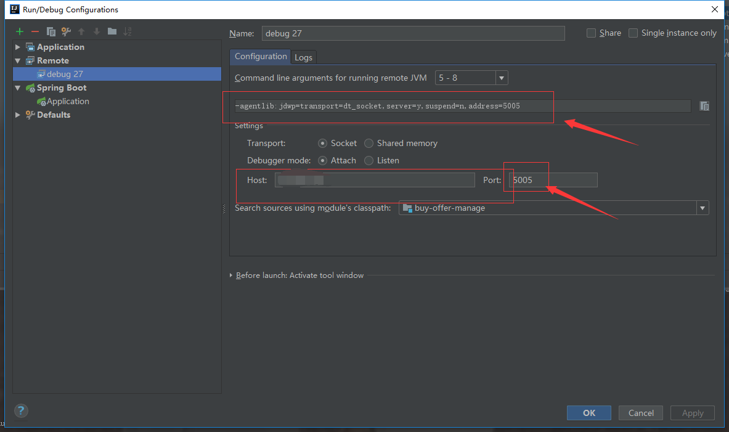This screenshot has height=432, width=729.
Task: Select the Defaults tree label
Action: [x=54, y=115]
